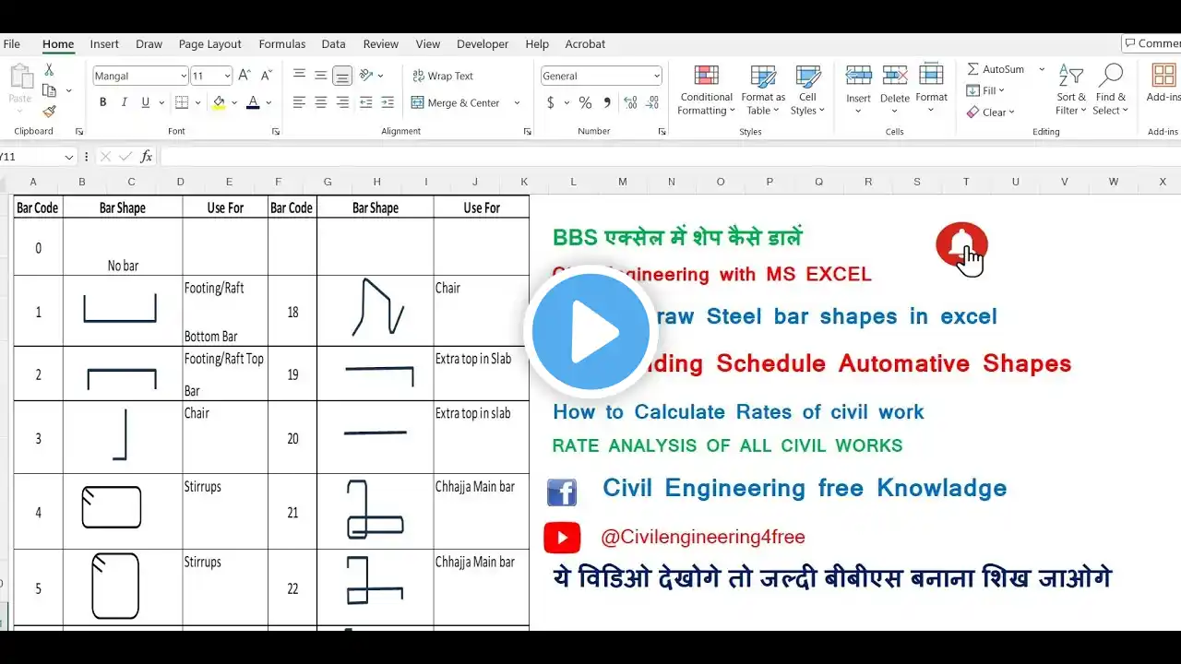Screen dimensions: 1181x664
Task: Click the formula bar input field
Action: click(669, 157)
